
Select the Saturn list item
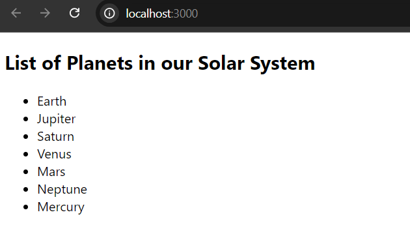click(56, 136)
